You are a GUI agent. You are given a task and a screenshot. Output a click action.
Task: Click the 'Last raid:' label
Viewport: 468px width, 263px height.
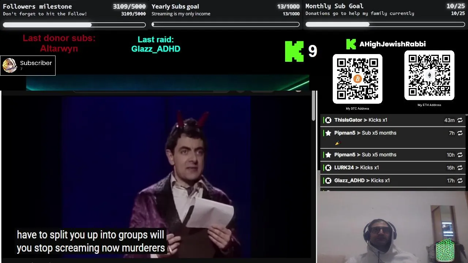(156, 39)
